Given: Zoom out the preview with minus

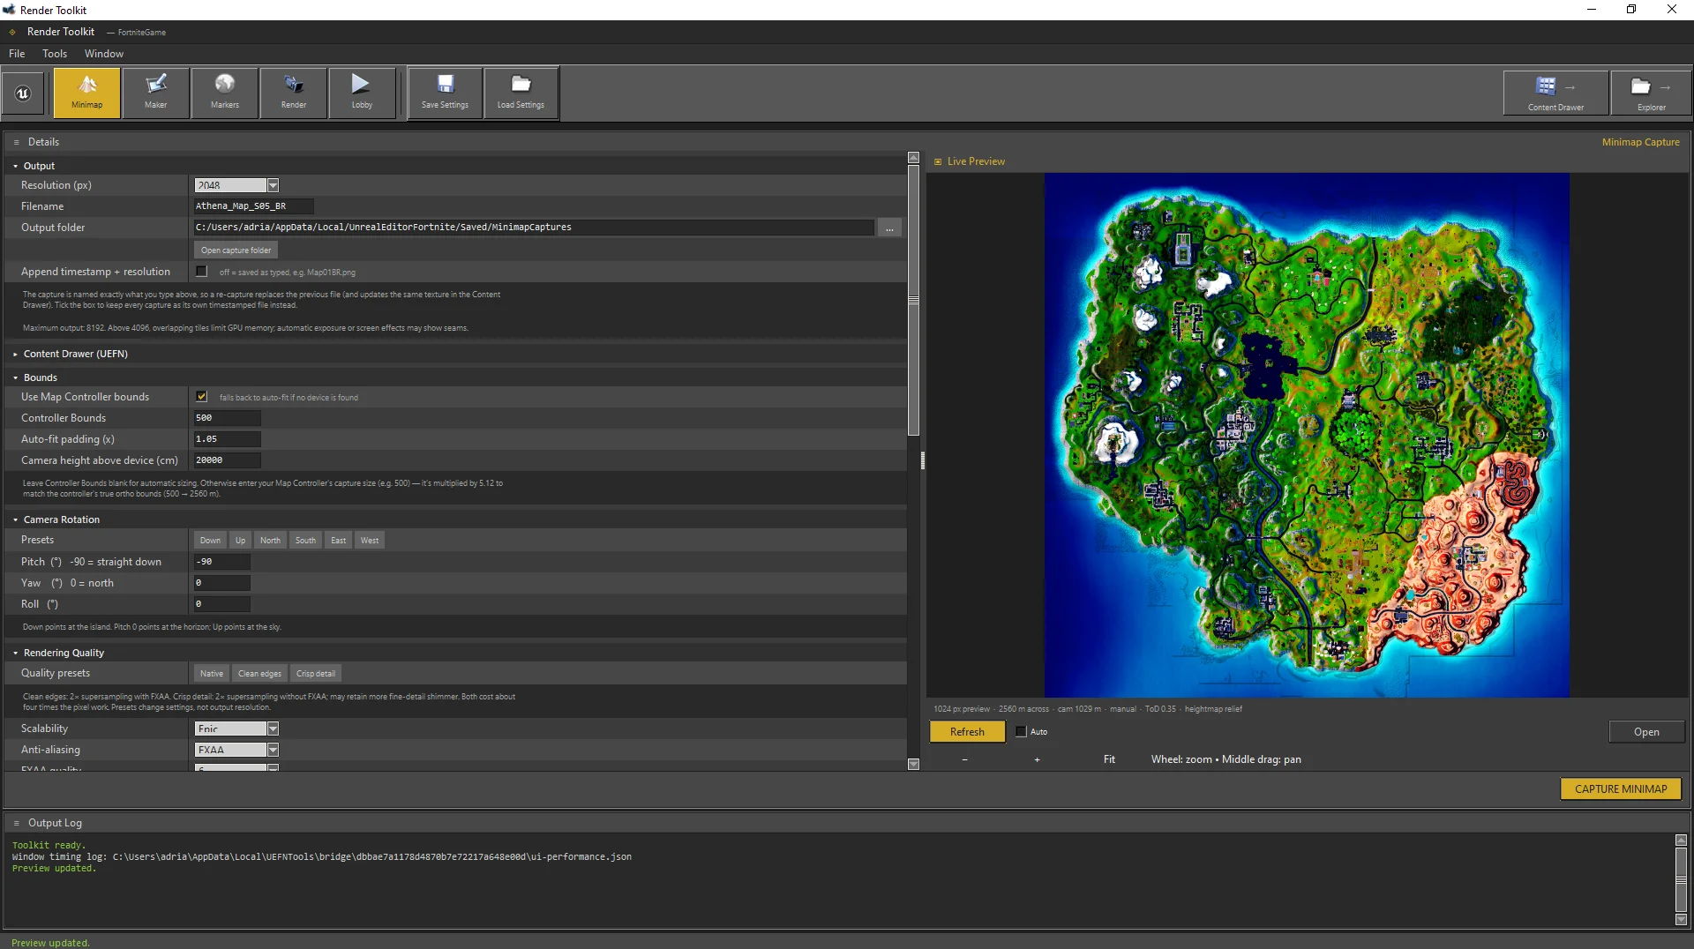Looking at the screenshot, I should (964, 759).
